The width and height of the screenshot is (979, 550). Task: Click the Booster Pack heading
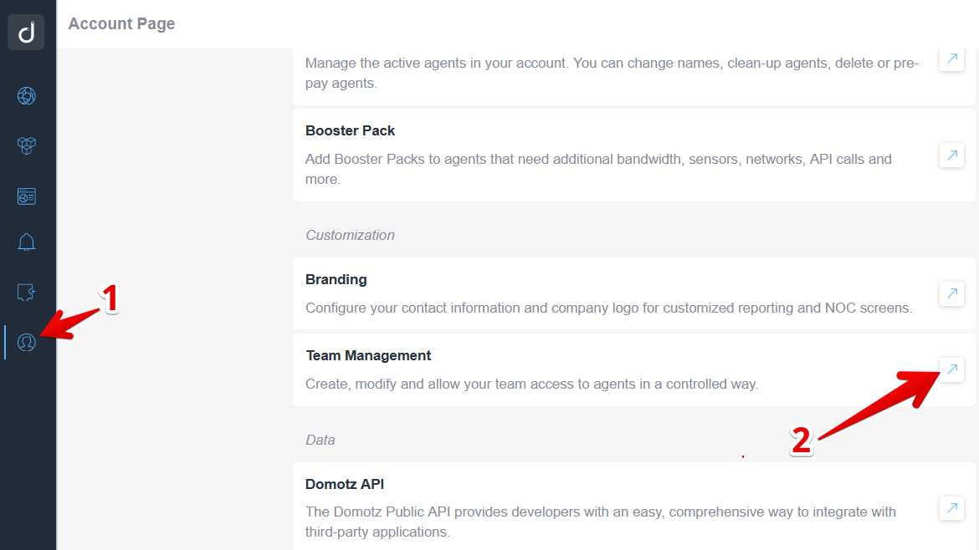(350, 130)
